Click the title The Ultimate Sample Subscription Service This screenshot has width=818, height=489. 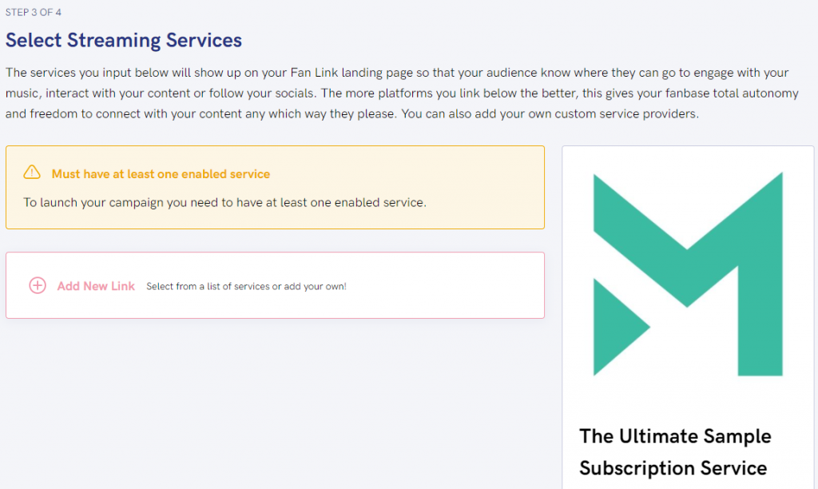tap(675, 452)
